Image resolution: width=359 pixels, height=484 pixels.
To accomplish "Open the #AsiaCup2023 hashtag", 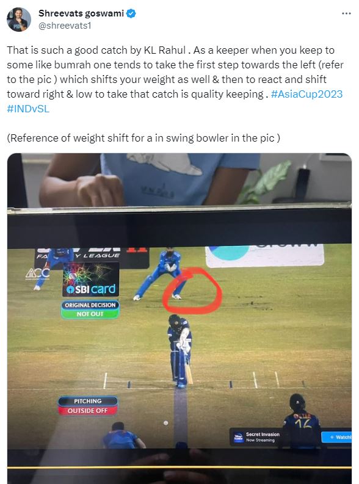I will click(306, 94).
